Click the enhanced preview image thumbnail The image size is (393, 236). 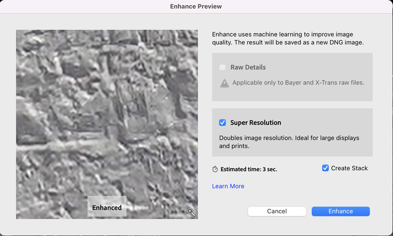click(x=107, y=124)
